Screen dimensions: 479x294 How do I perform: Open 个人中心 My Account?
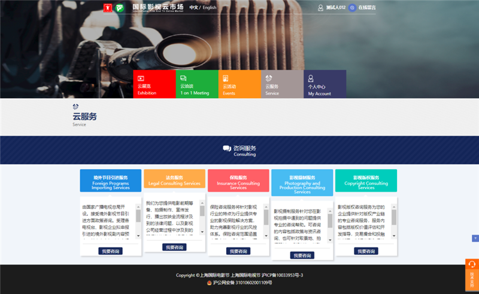(x=325, y=84)
